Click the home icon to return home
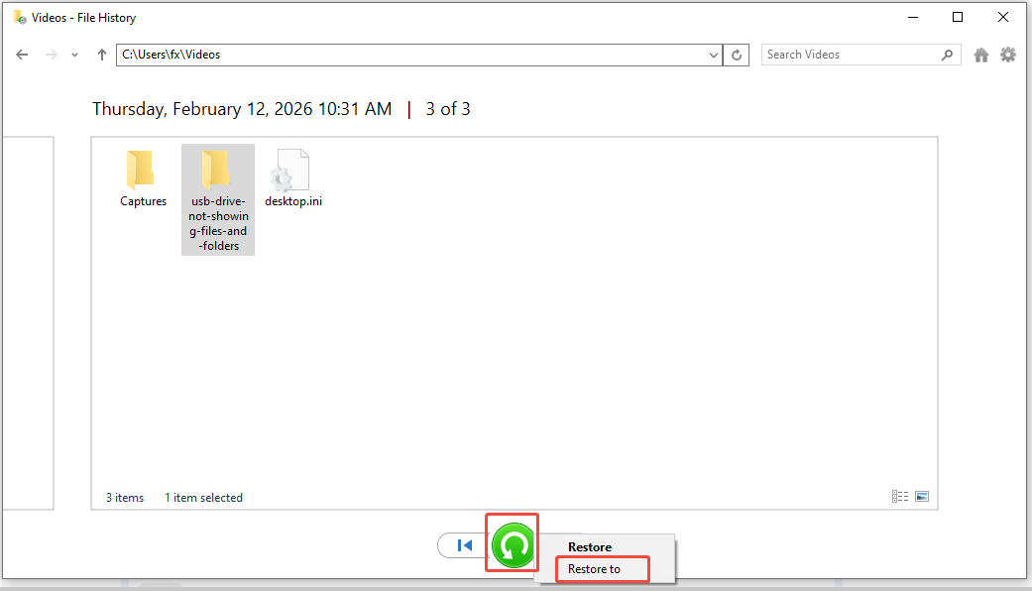The width and height of the screenshot is (1032, 591). pos(981,55)
